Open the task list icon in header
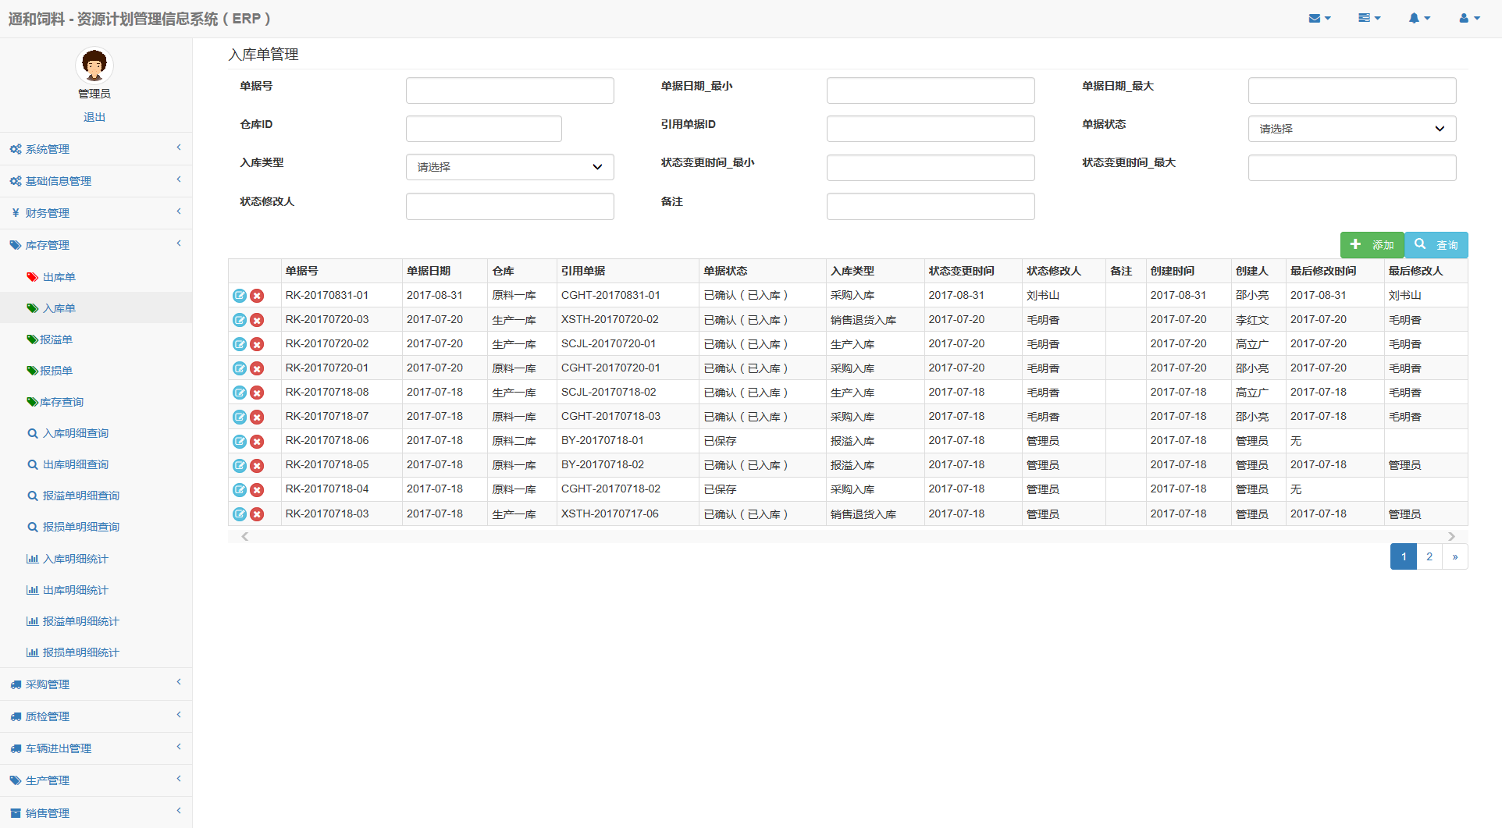The image size is (1502, 828). pos(1369,18)
